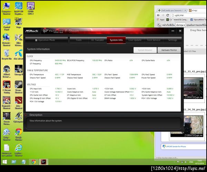
Task: Open the Control Panel desktop icon
Action: tap(7, 25)
